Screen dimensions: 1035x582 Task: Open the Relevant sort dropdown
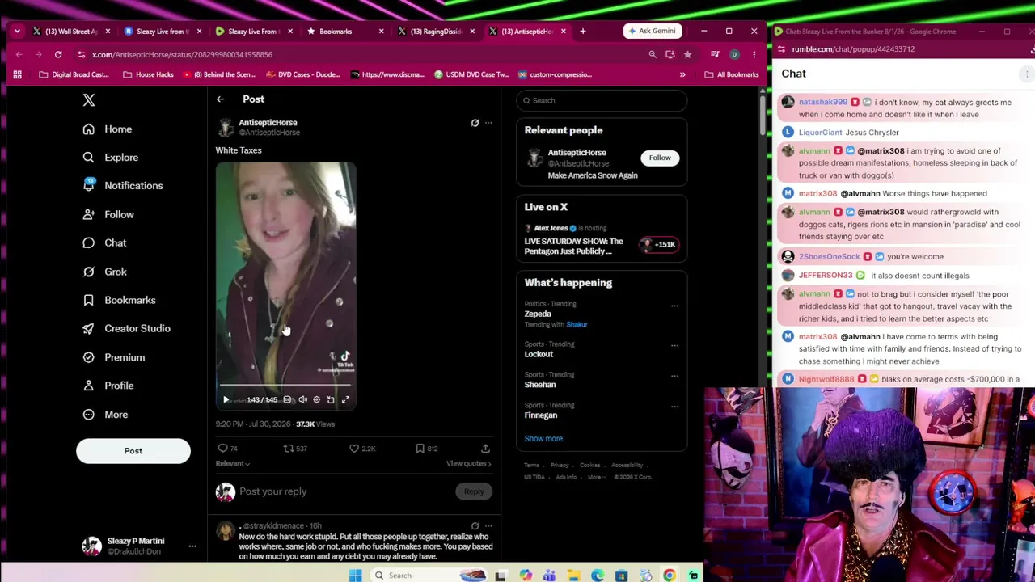(x=233, y=464)
